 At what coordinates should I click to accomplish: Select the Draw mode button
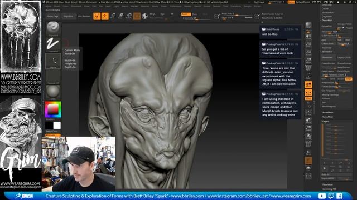point(105,16)
